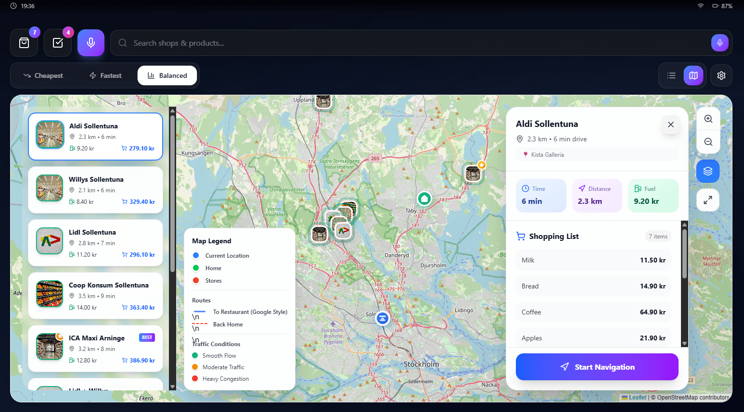Image resolution: width=744 pixels, height=412 pixels.
Task: Select the Willys Sollentuna store card
Action: click(95, 190)
